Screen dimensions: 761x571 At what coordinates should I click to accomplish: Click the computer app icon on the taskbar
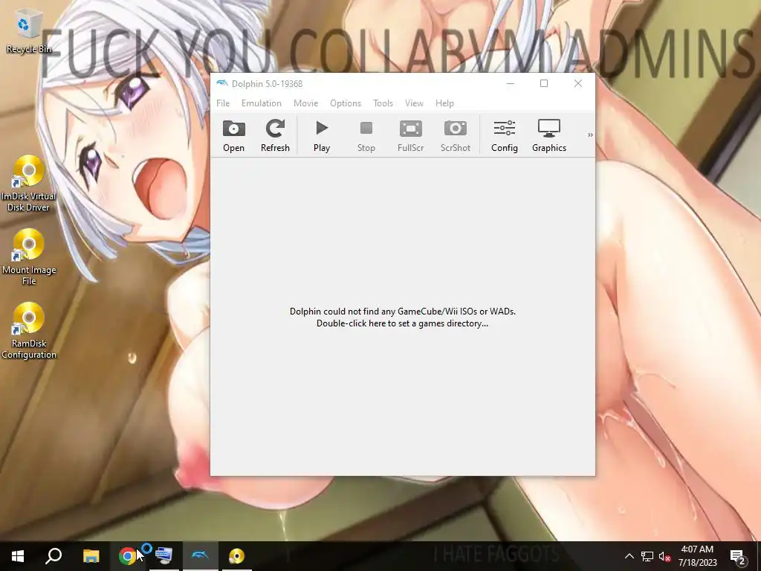(x=163, y=556)
